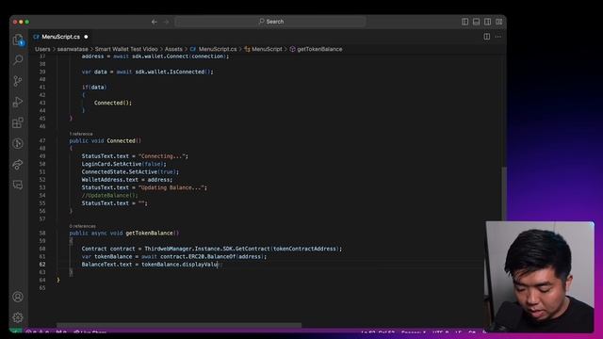Image resolution: width=603 pixels, height=339 pixels.
Task: Click the horizontal editor scrollbar
Action: (179, 325)
